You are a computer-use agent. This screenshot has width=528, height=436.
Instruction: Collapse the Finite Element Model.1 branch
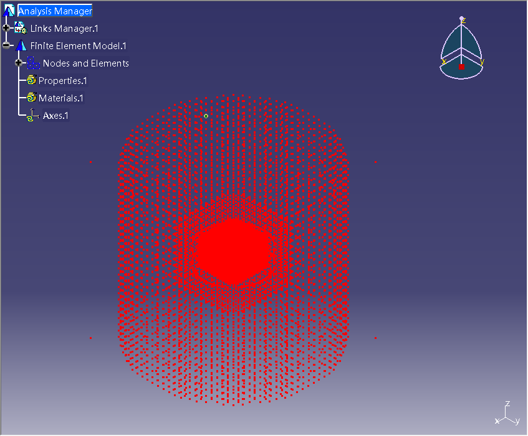coord(6,45)
